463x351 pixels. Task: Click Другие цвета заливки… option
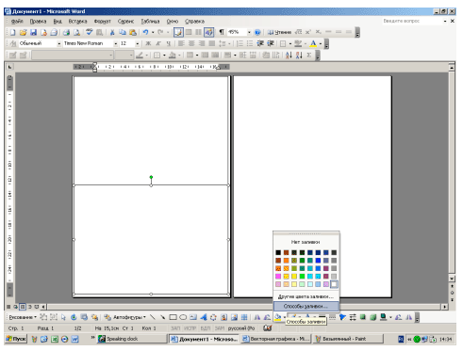(306, 296)
